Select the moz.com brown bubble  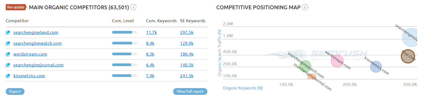[408, 56]
